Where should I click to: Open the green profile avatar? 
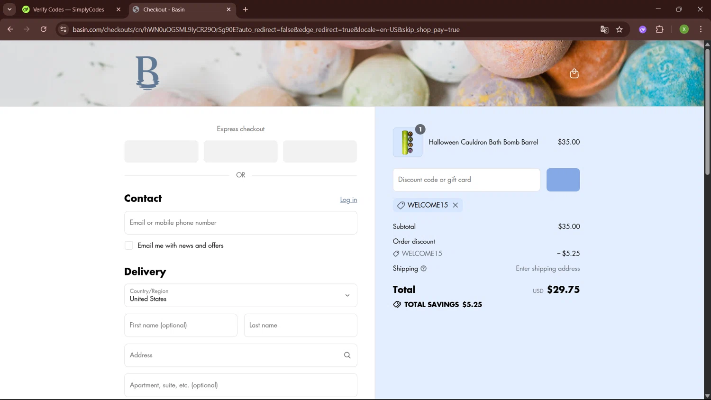pyautogui.click(x=684, y=29)
